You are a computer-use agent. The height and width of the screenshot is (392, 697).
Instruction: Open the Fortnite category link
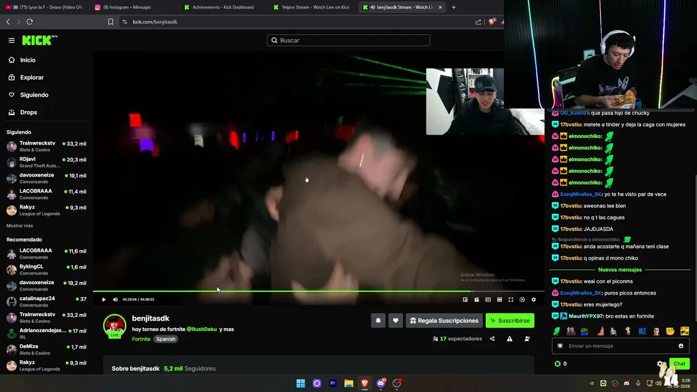[141, 339]
